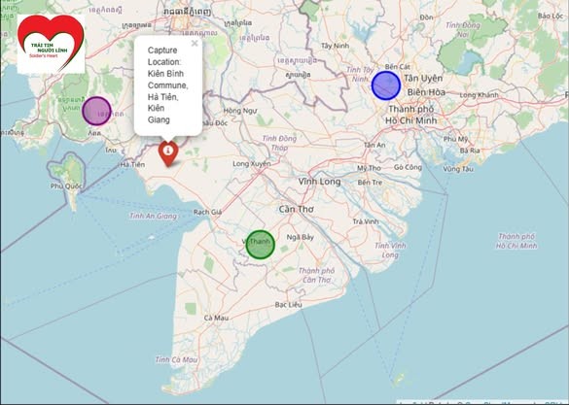The width and height of the screenshot is (569, 405).
Task: Click the Biên Hòa label
Action: click(x=426, y=92)
